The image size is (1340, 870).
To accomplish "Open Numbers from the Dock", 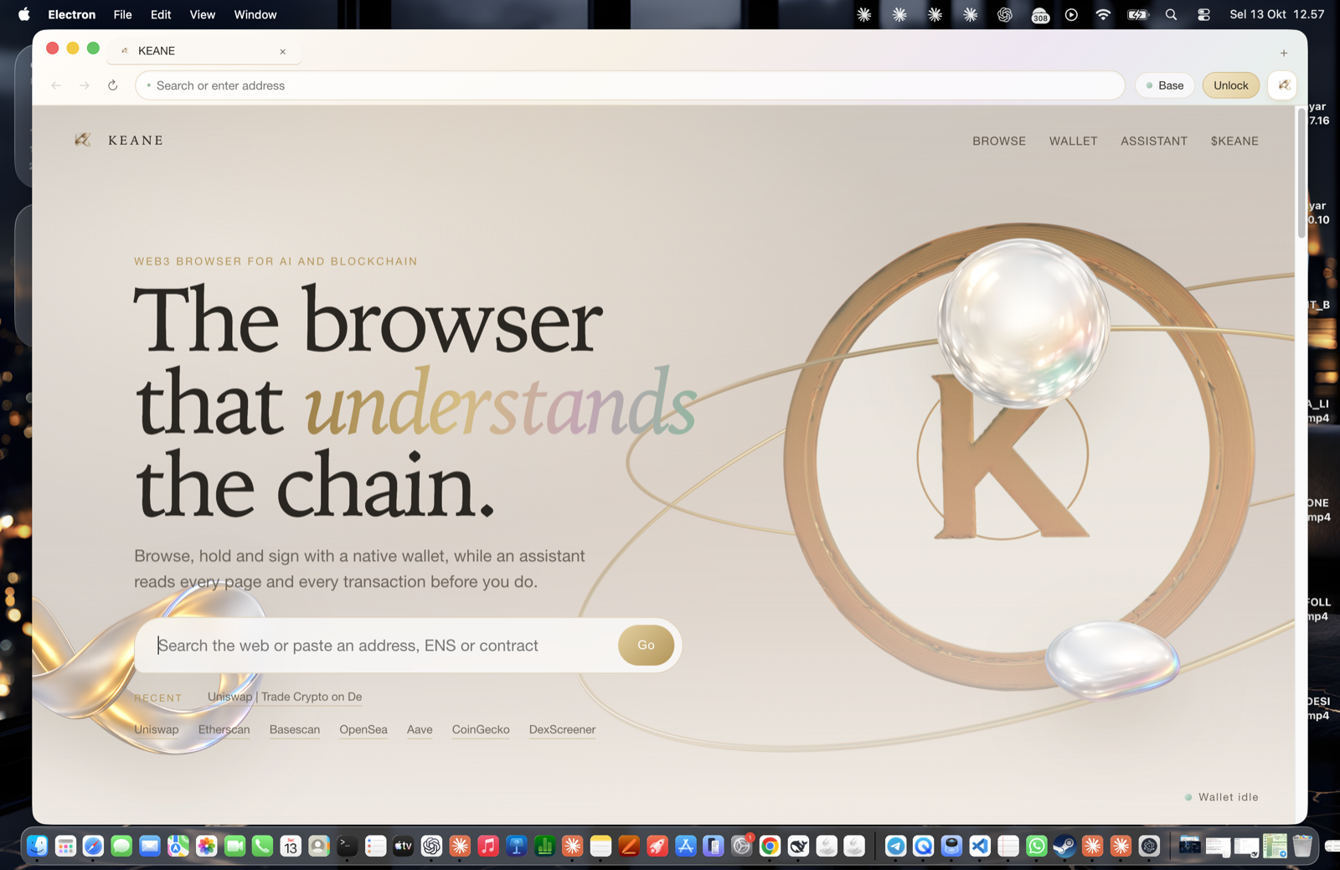I will click(x=544, y=846).
